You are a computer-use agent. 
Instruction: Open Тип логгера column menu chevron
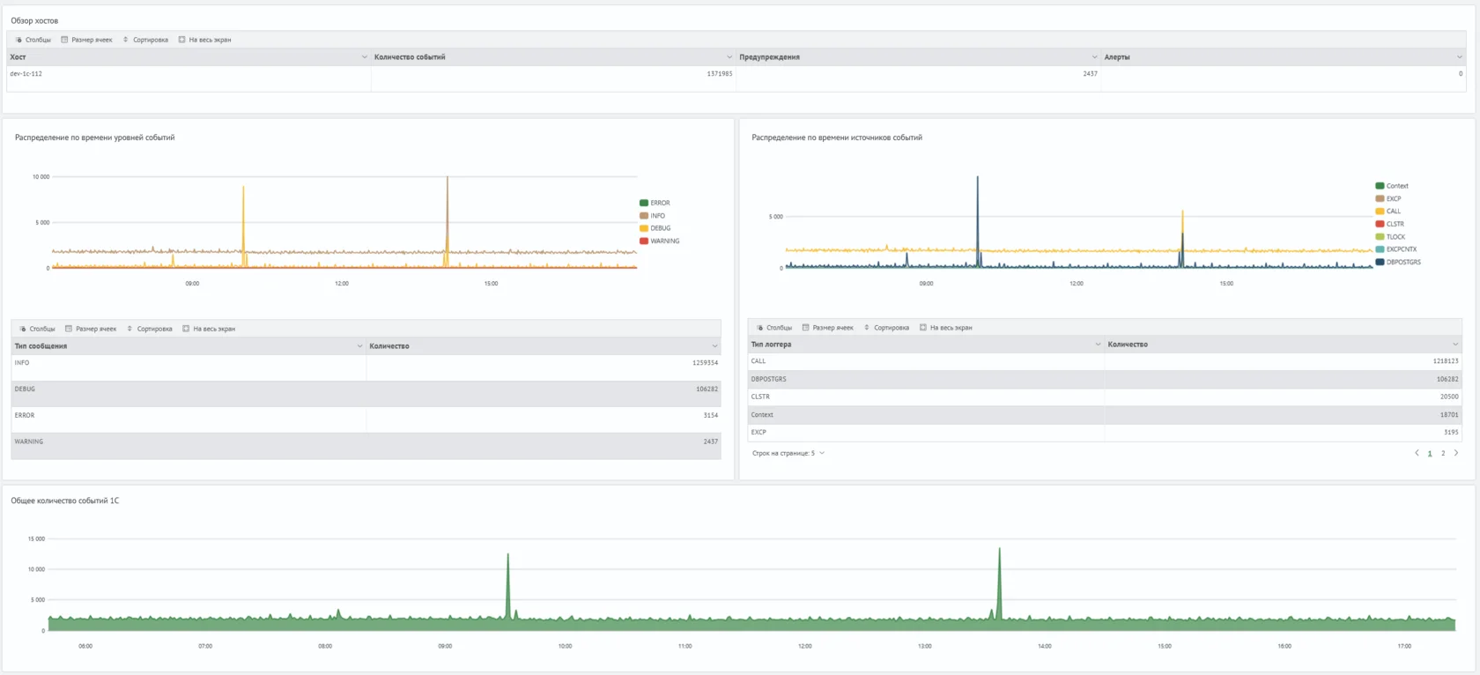coord(1098,345)
